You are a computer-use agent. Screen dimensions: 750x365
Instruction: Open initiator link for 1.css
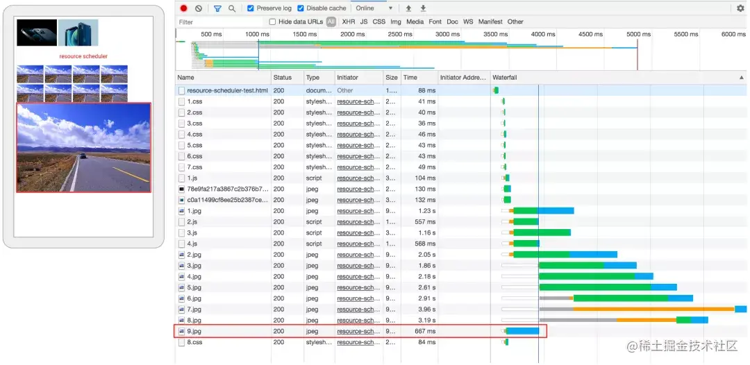click(359, 101)
